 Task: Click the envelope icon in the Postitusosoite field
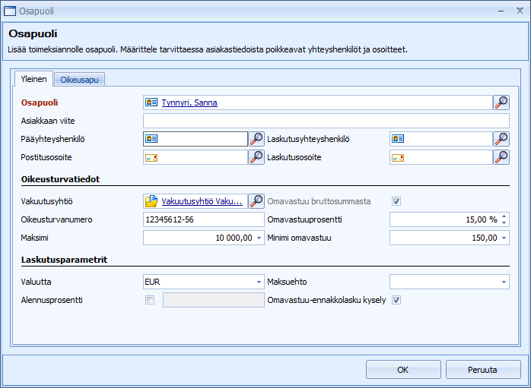click(151, 157)
